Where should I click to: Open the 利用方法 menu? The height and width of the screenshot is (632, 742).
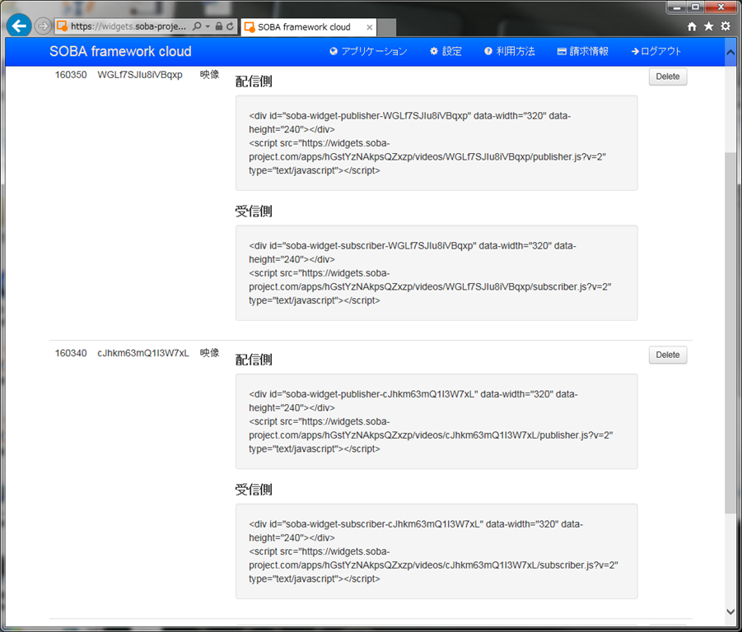[510, 51]
